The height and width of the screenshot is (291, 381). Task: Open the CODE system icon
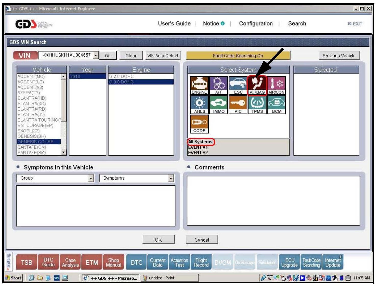click(x=199, y=124)
